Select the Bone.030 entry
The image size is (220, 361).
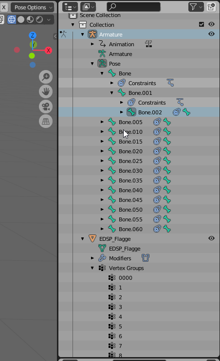pyautogui.click(x=130, y=171)
